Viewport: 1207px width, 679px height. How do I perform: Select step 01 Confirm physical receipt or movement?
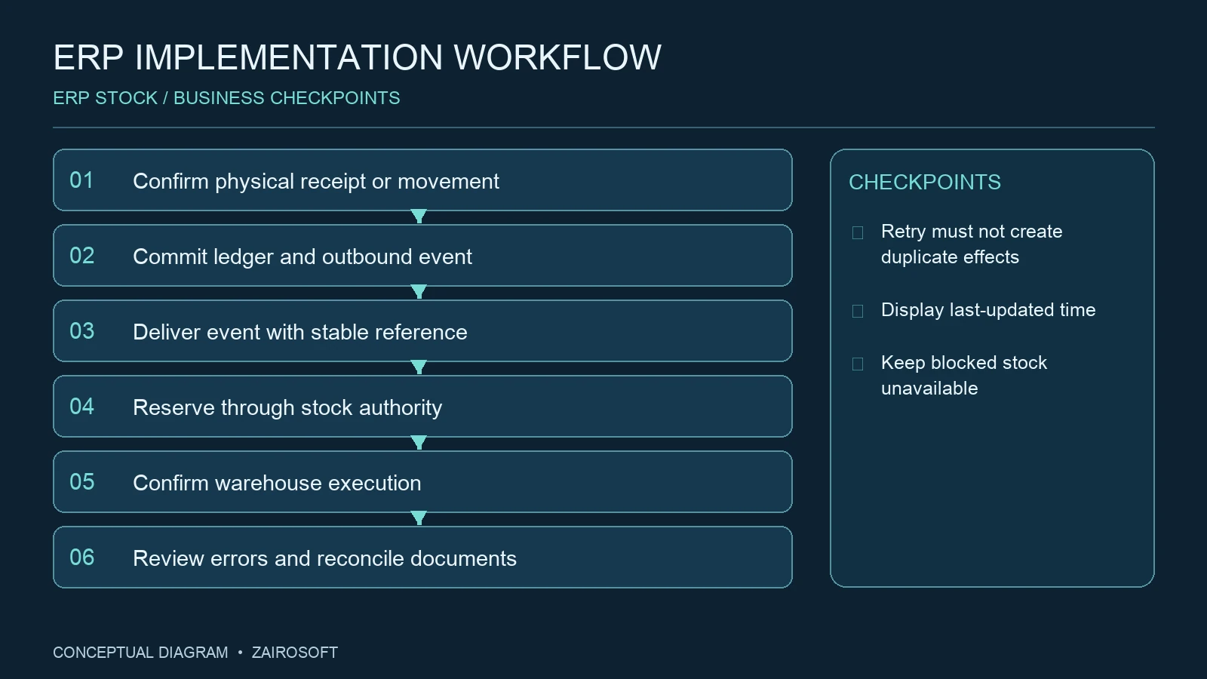[x=422, y=180]
